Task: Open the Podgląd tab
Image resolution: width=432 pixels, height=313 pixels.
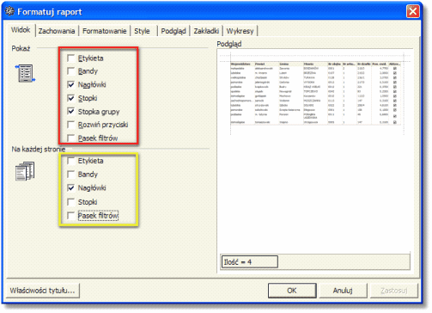Action: point(173,31)
